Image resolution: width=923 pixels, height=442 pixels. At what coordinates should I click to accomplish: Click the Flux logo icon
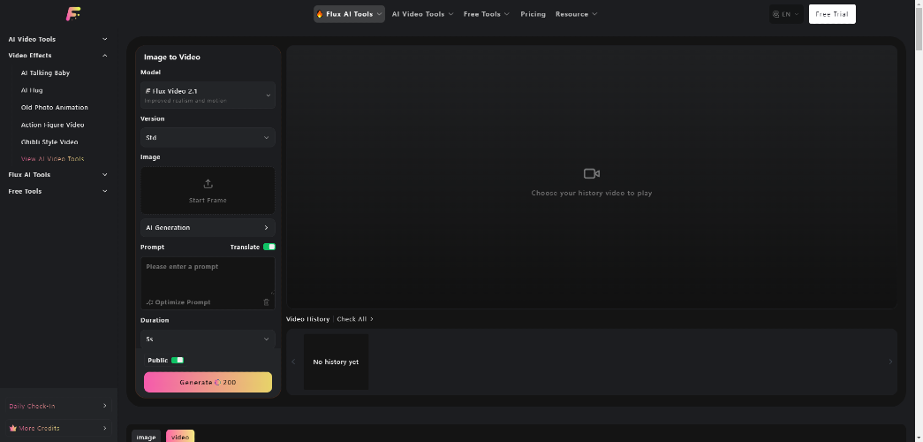tap(73, 14)
